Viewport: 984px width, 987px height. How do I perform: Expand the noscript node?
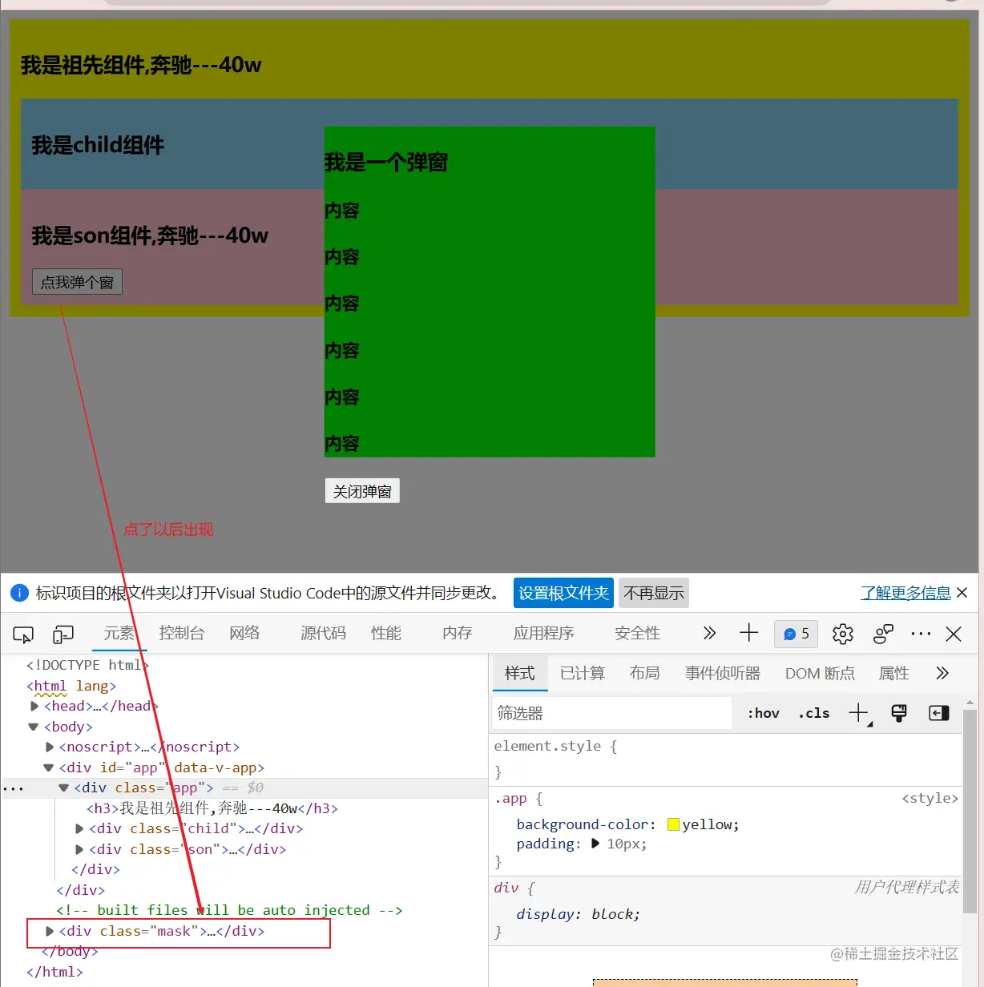point(50,747)
